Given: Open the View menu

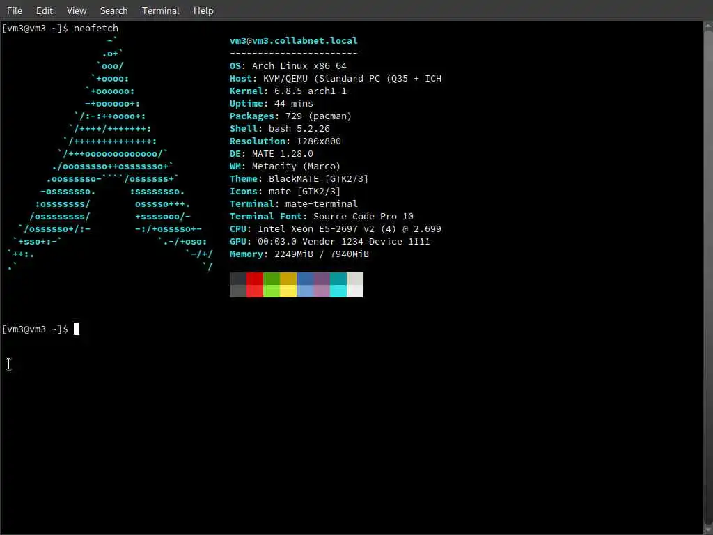Looking at the screenshot, I should tap(77, 10).
